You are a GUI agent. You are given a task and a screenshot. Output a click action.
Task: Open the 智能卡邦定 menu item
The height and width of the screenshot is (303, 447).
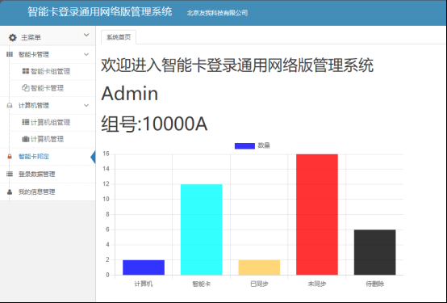click(x=34, y=157)
